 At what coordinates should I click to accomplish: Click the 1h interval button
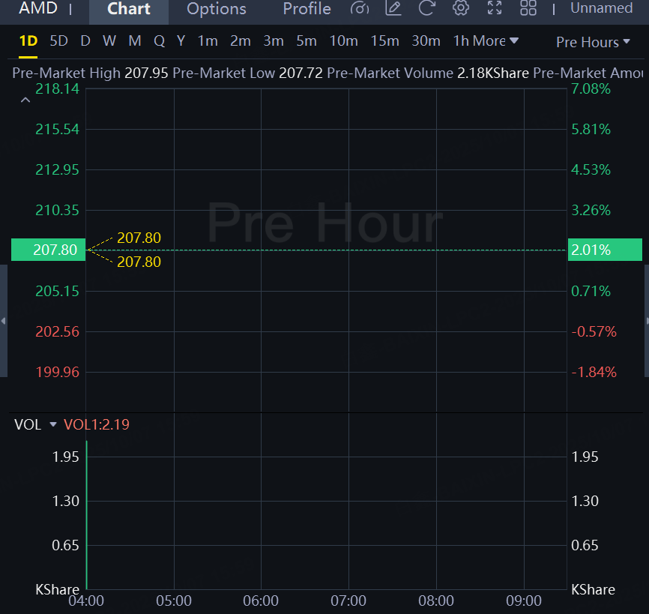pyautogui.click(x=461, y=41)
